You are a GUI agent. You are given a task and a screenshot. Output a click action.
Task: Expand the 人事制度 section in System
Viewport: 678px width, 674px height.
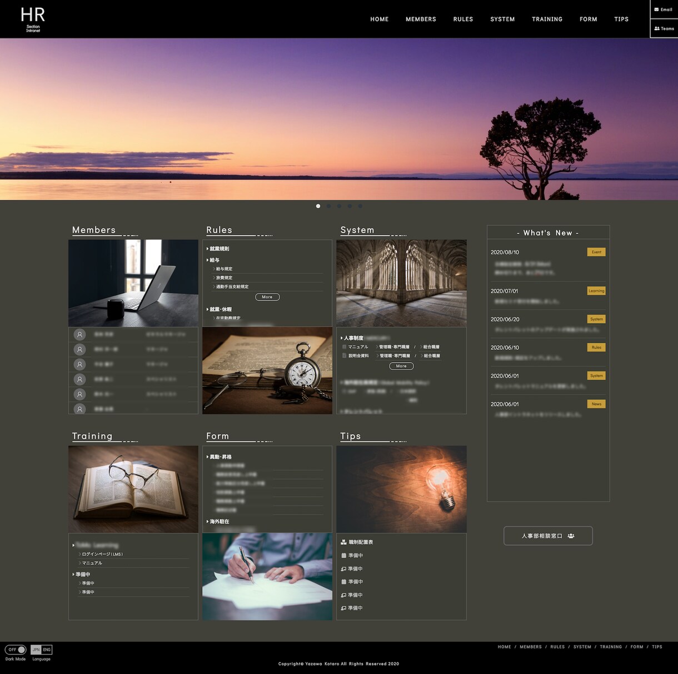[352, 338]
